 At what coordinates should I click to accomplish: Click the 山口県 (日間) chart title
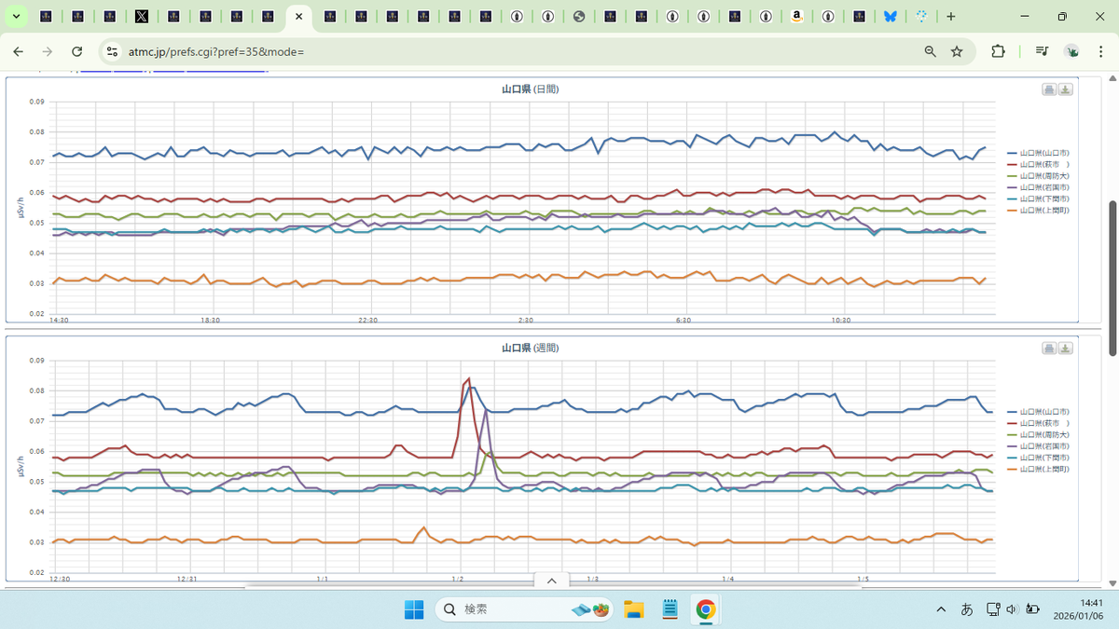[x=531, y=89]
